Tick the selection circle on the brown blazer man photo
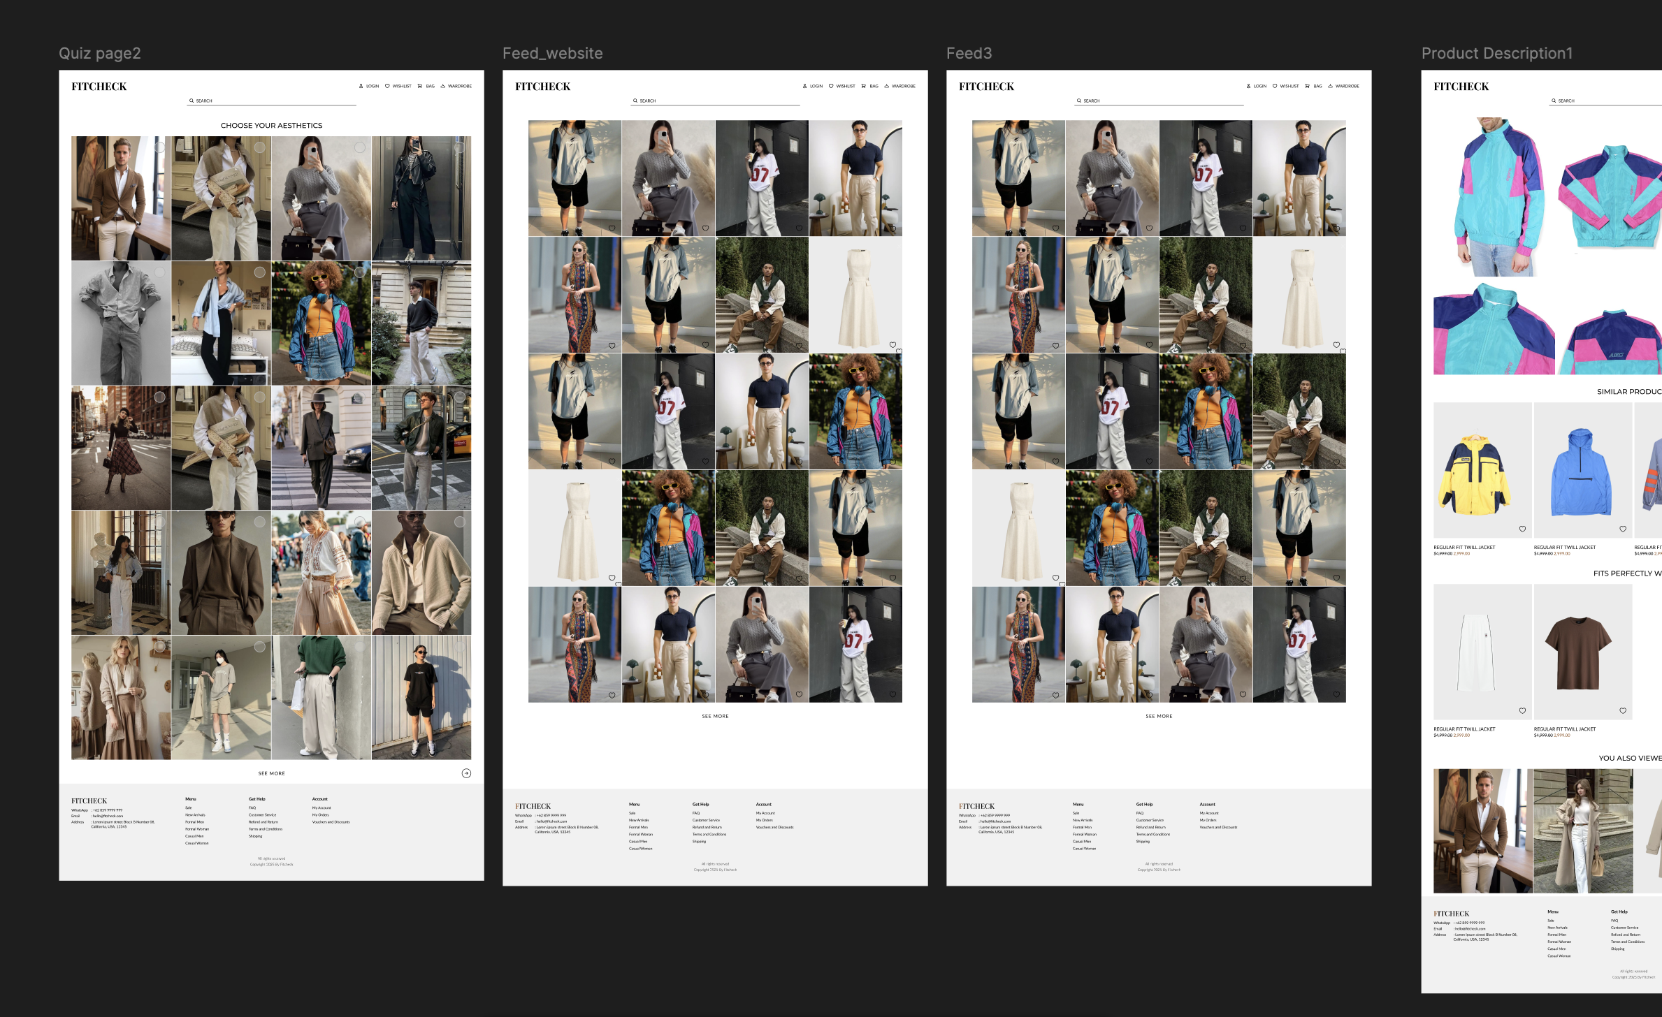Viewport: 1662px width, 1017px height. pos(159,147)
